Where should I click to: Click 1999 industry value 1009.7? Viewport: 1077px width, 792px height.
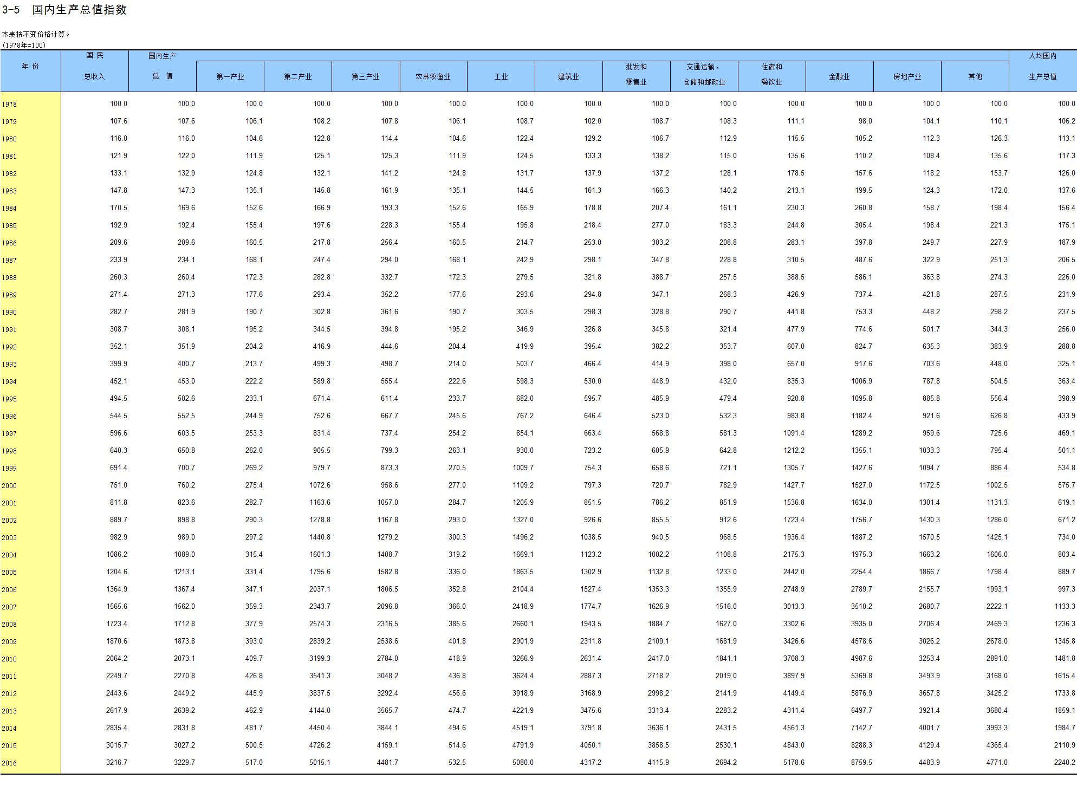pos(523,468)
